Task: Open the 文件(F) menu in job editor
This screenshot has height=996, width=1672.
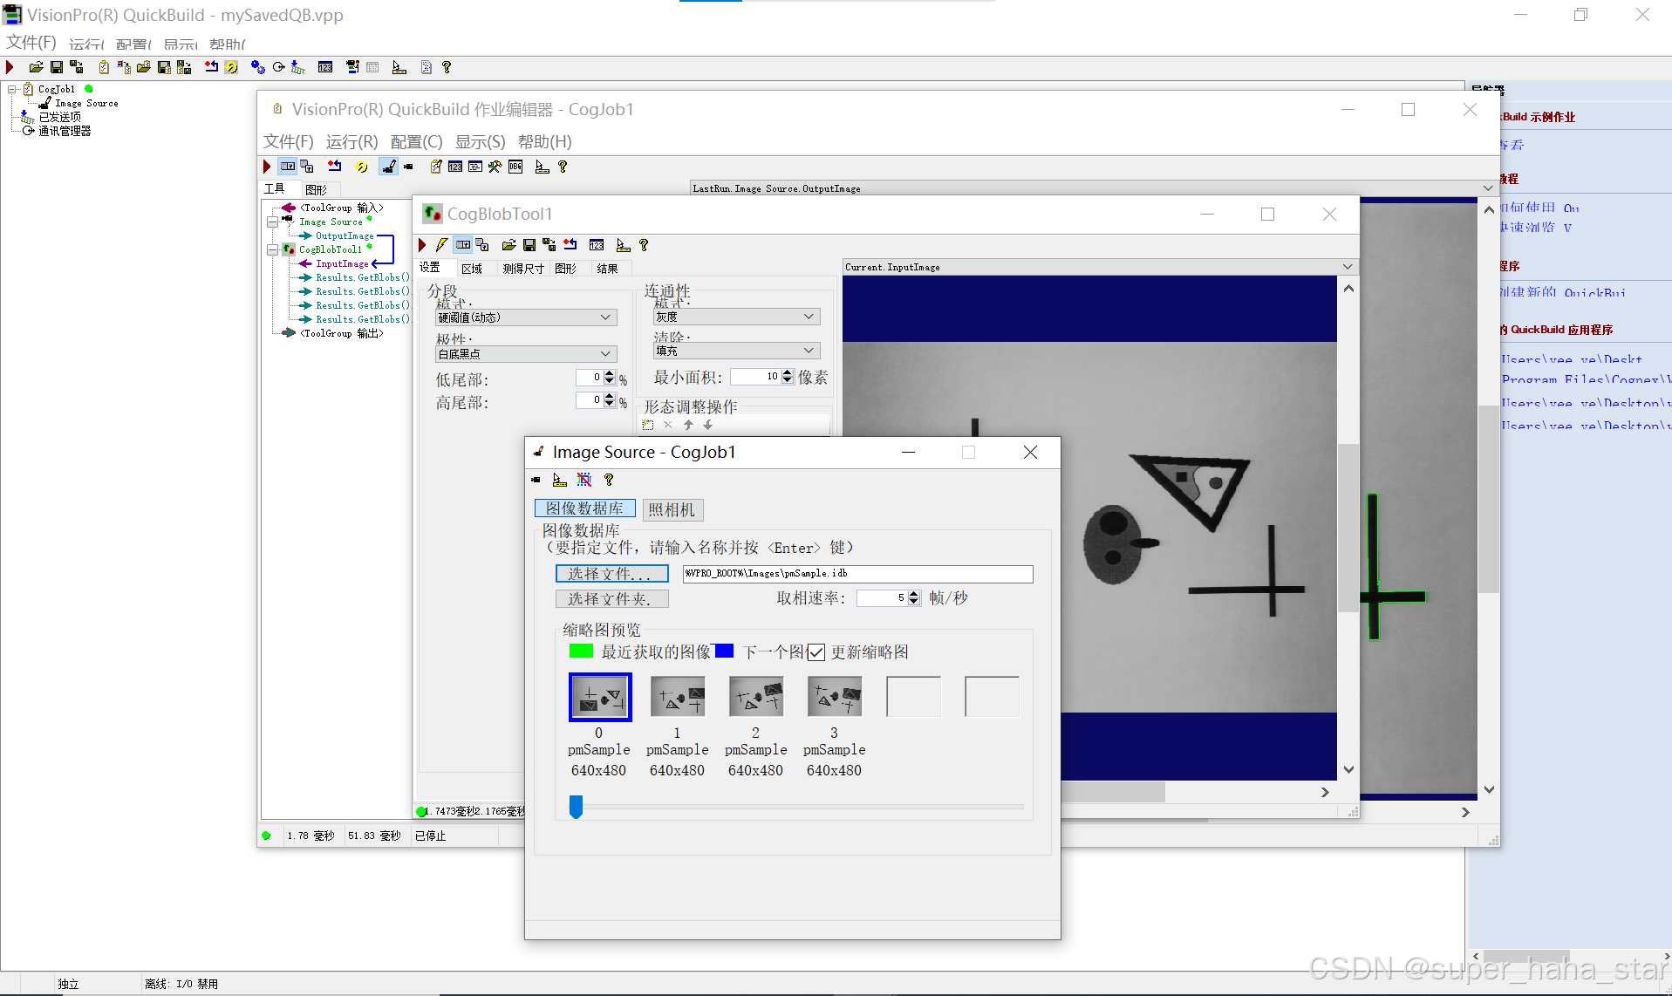Action: [x=289, y=141]
